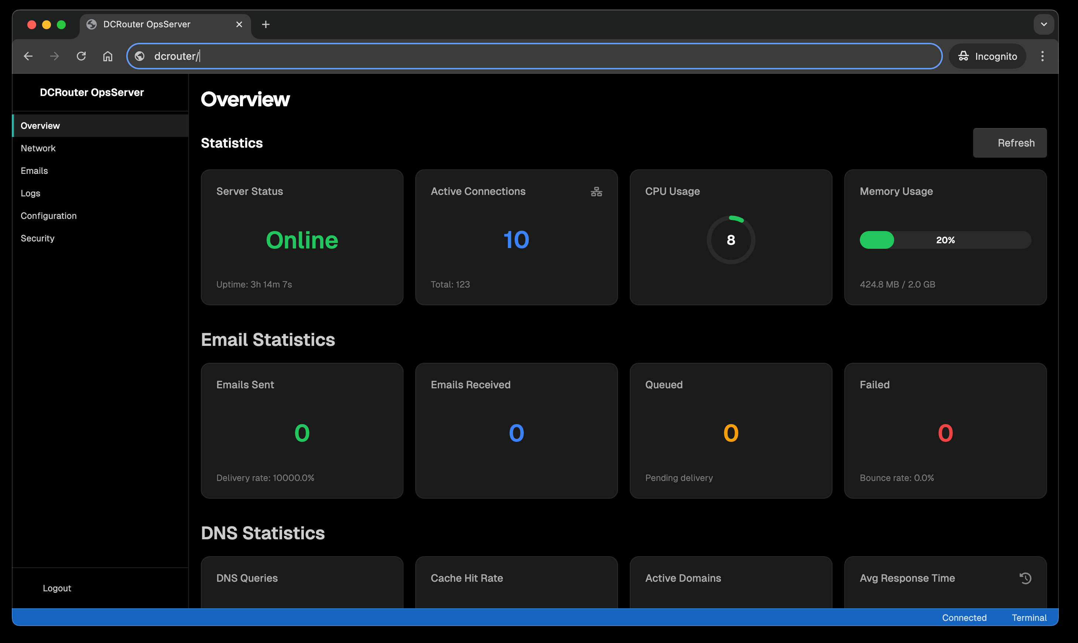Switch to the Emails sidebar item
The height and width of the screenshot is (643, 1078).
click(34, 171)
